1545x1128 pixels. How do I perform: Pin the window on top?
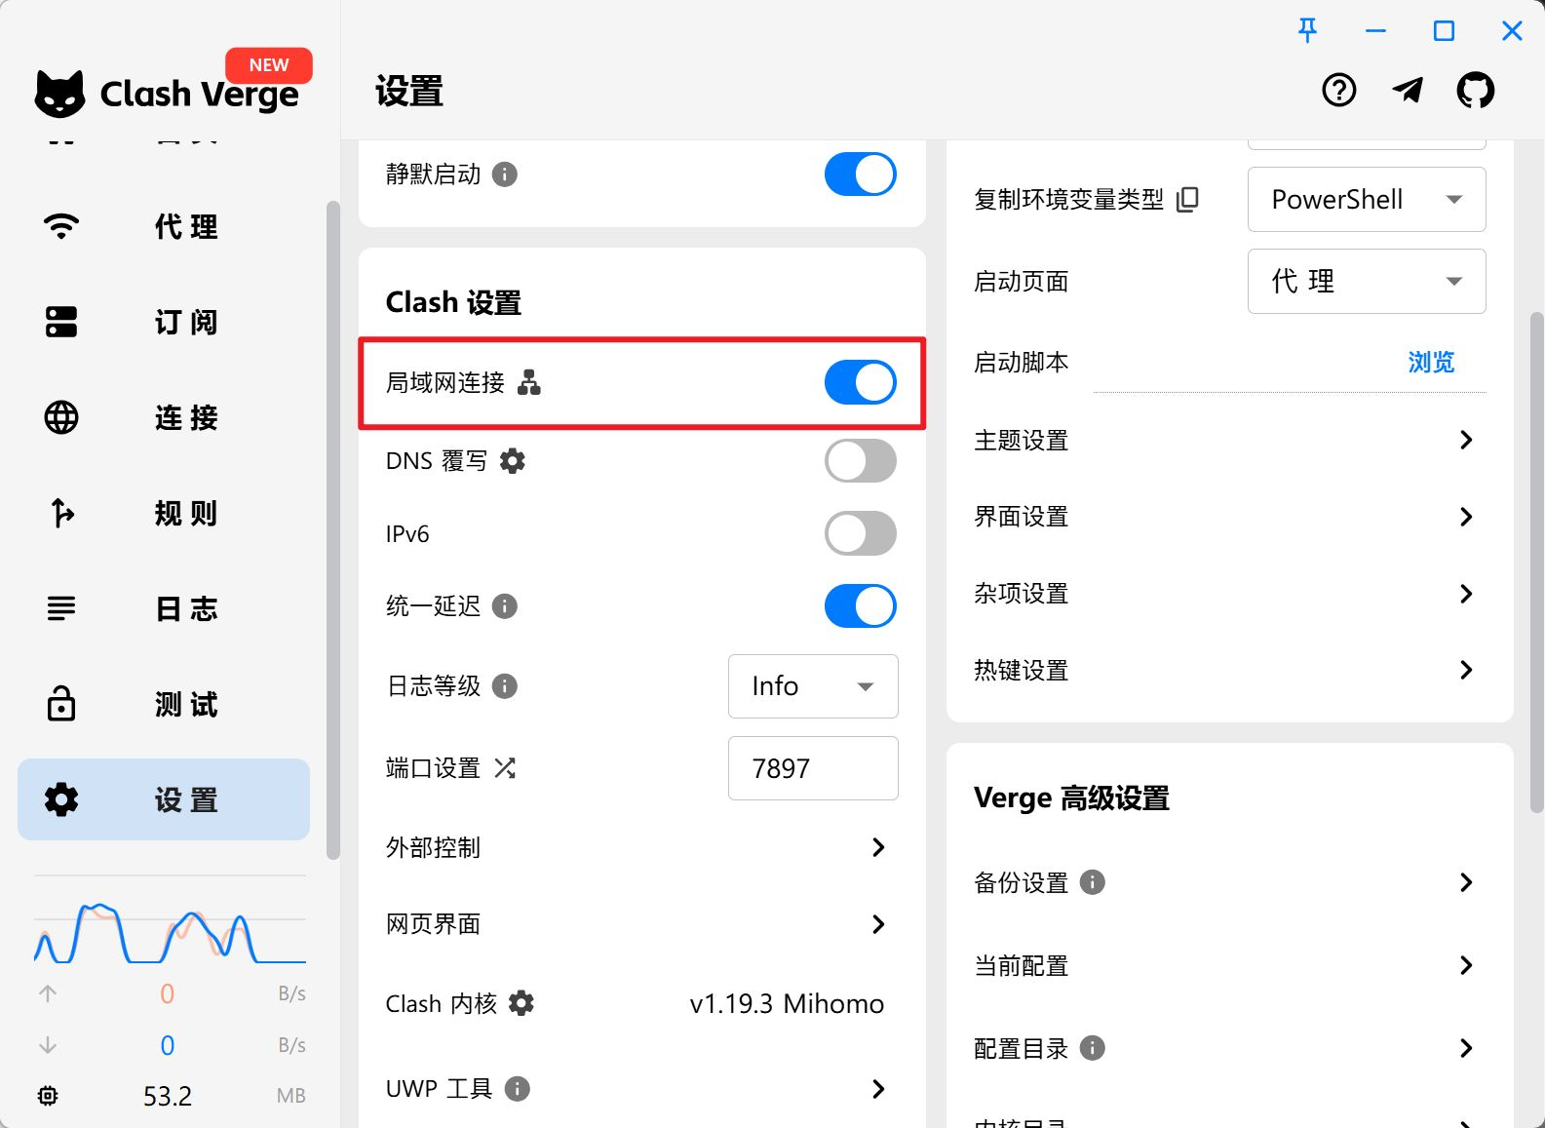1308,31
